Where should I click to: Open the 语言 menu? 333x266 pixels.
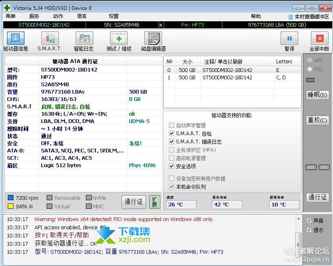tap(82, 16)
